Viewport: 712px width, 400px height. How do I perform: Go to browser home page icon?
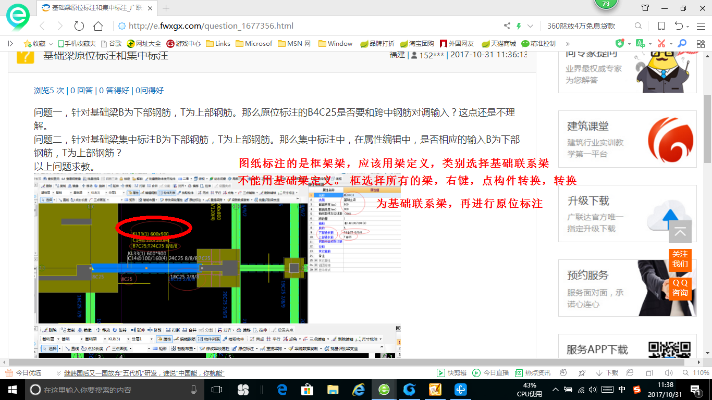point(98,26)
